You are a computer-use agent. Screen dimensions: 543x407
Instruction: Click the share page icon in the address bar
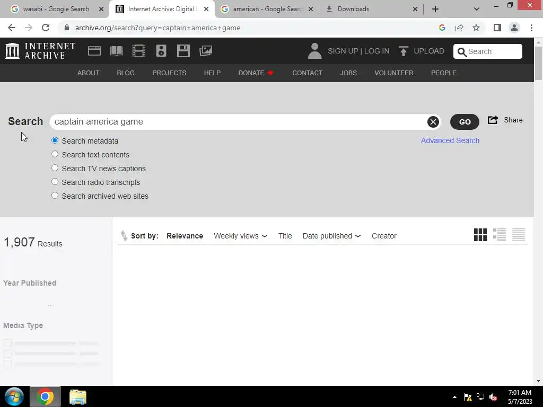(x=459, y=28)
